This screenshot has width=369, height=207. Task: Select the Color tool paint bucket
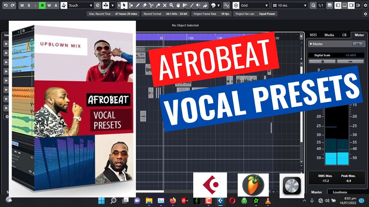[x=205, y=5]
